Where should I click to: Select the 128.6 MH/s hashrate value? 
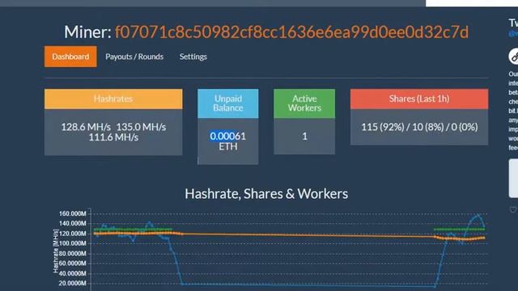pos(86,127)
